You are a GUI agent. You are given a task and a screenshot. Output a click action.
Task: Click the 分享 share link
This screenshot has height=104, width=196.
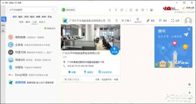[97, 80]
